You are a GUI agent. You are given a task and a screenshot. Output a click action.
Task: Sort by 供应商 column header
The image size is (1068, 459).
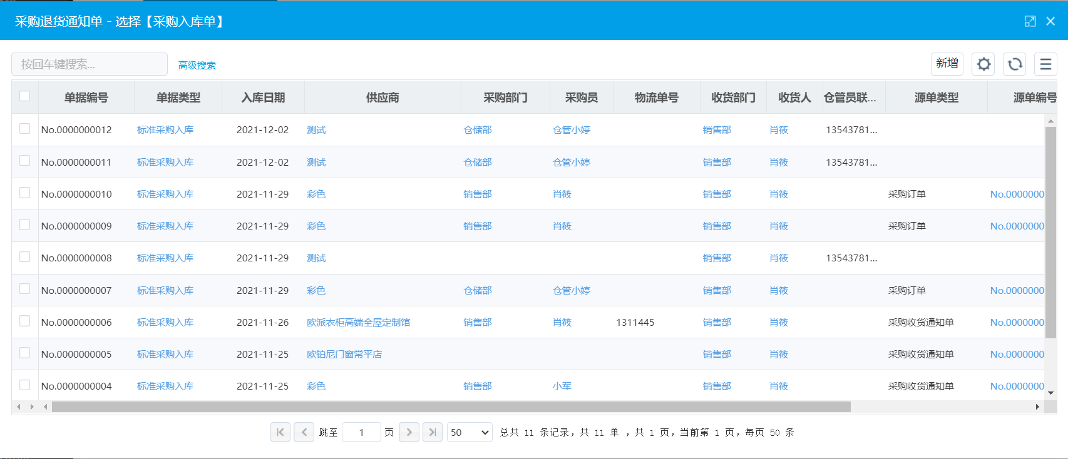tap(383, 98)
